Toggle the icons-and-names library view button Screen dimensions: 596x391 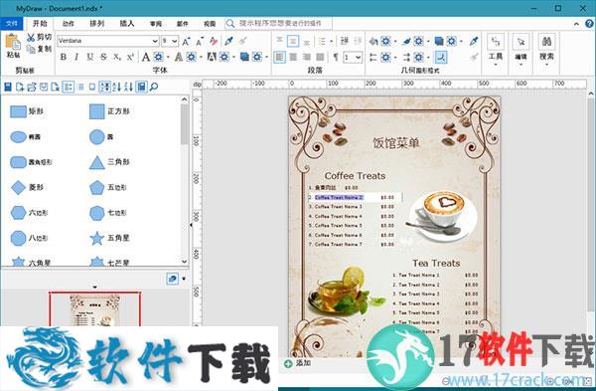click(68, 88)
